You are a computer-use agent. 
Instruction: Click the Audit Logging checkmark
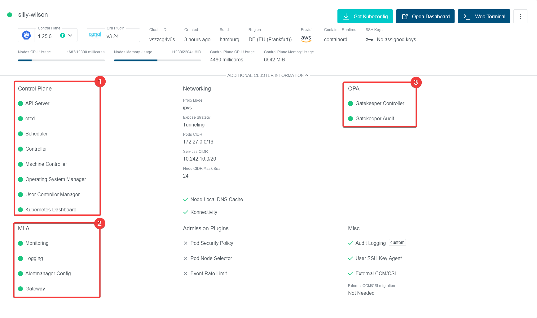350,243
